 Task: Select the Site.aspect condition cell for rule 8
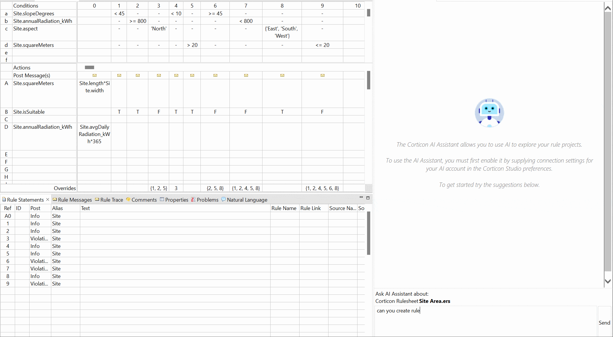point(282,32)
